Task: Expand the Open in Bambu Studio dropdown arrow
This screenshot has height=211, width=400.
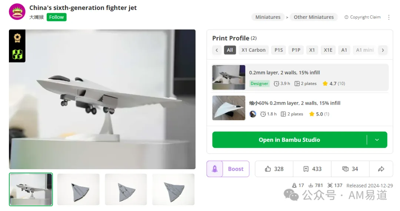Action: (x=377, y=140)
